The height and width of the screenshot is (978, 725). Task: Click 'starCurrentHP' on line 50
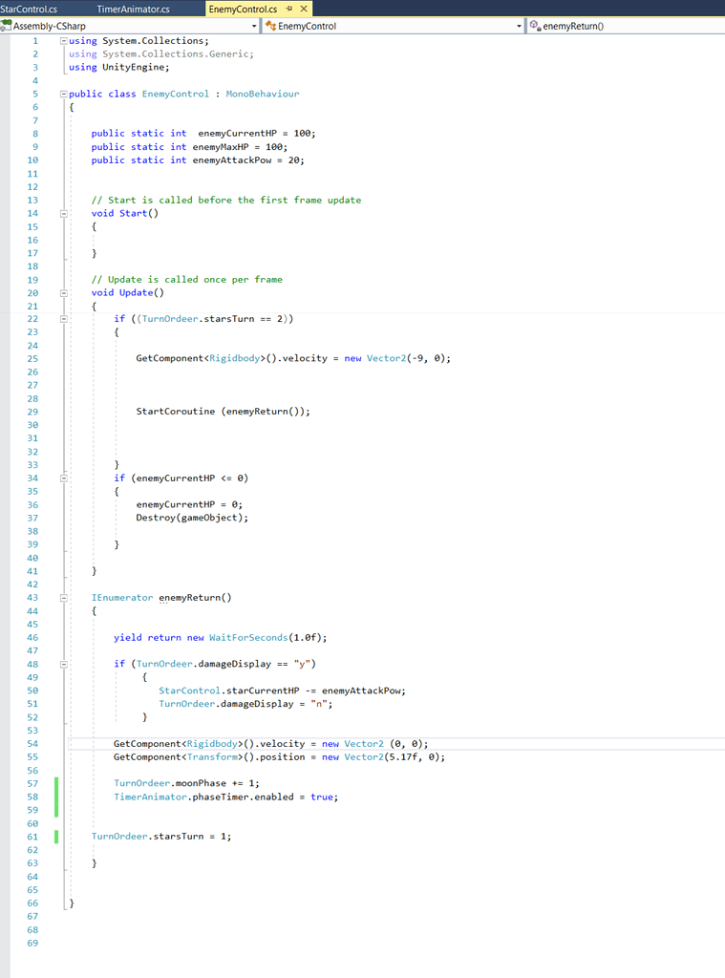tap(263, 691)
